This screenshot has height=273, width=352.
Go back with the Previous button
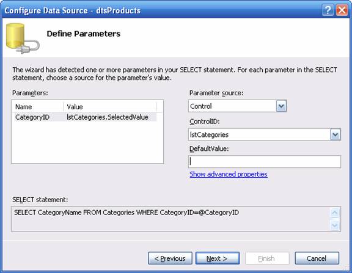coord(170,258)
